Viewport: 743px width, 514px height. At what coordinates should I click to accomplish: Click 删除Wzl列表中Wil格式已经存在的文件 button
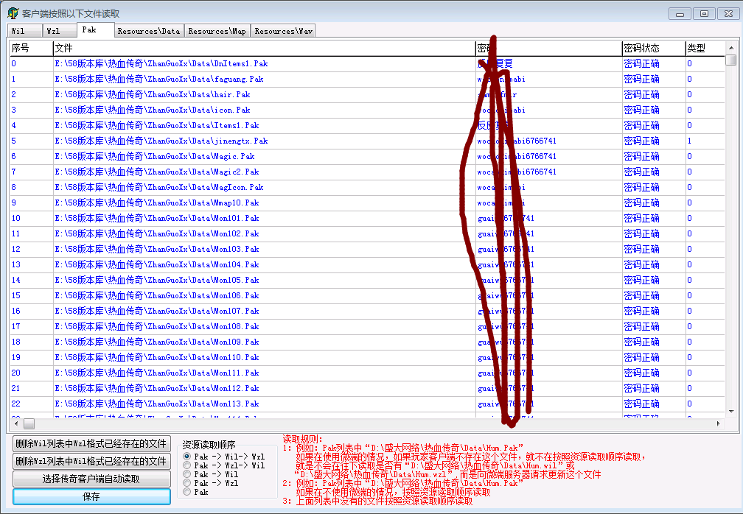click(x=91, y=462)
